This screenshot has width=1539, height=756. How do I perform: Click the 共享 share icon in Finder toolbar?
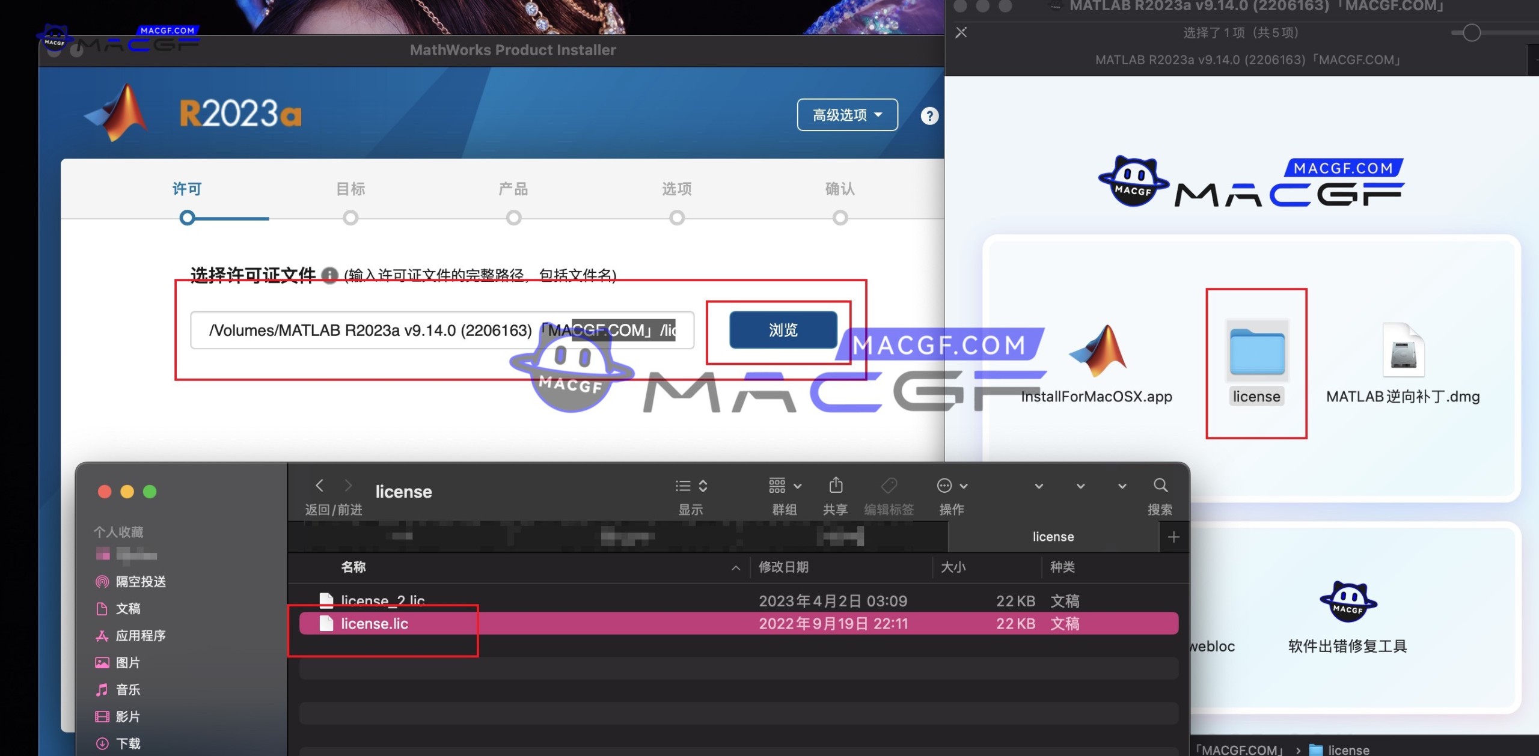[836, 486]
